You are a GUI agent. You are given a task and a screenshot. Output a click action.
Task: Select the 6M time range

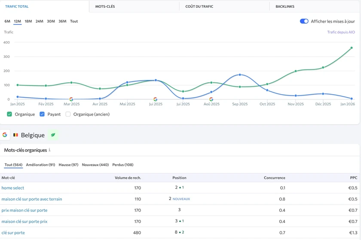point(7,21)
